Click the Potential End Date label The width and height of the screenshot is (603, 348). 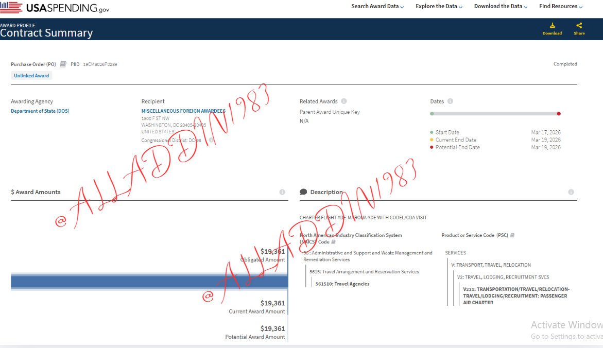(458, 147)
